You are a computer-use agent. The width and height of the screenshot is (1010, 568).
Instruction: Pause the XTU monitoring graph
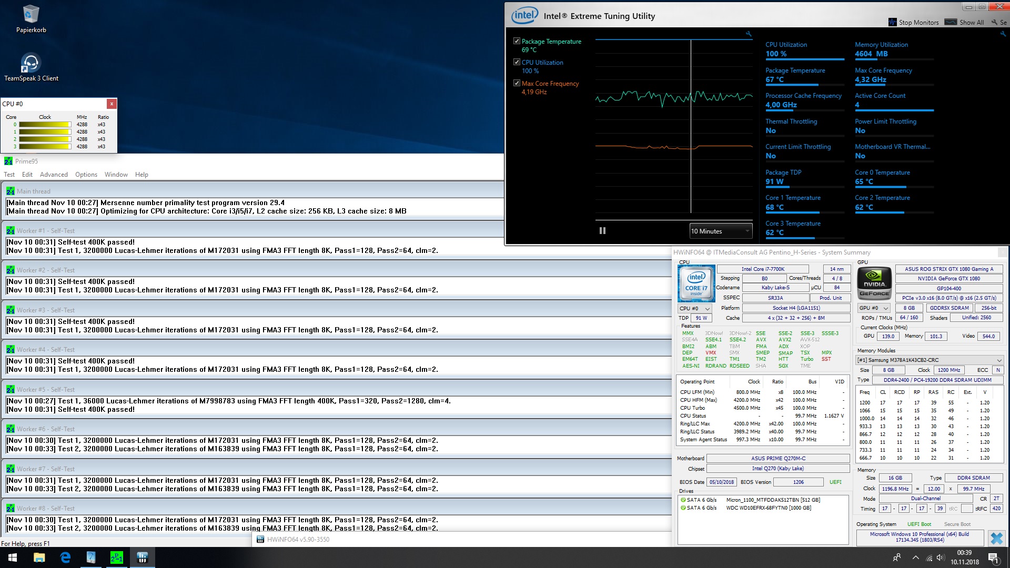click(x=602, y=231)
